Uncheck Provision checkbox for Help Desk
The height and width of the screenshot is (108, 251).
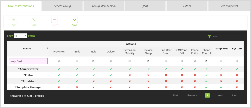tap(59, 61)
